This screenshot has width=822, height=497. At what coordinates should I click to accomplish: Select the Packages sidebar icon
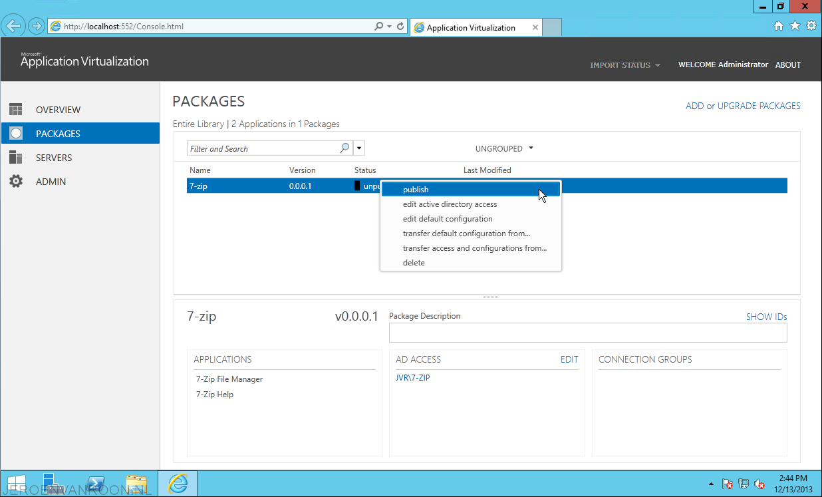[x=16, y=134]
